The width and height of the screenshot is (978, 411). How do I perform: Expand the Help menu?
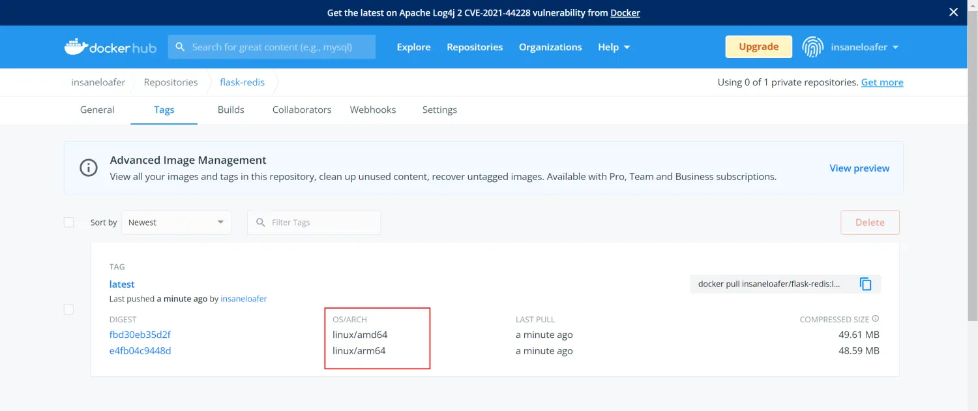tap(614, 47)
